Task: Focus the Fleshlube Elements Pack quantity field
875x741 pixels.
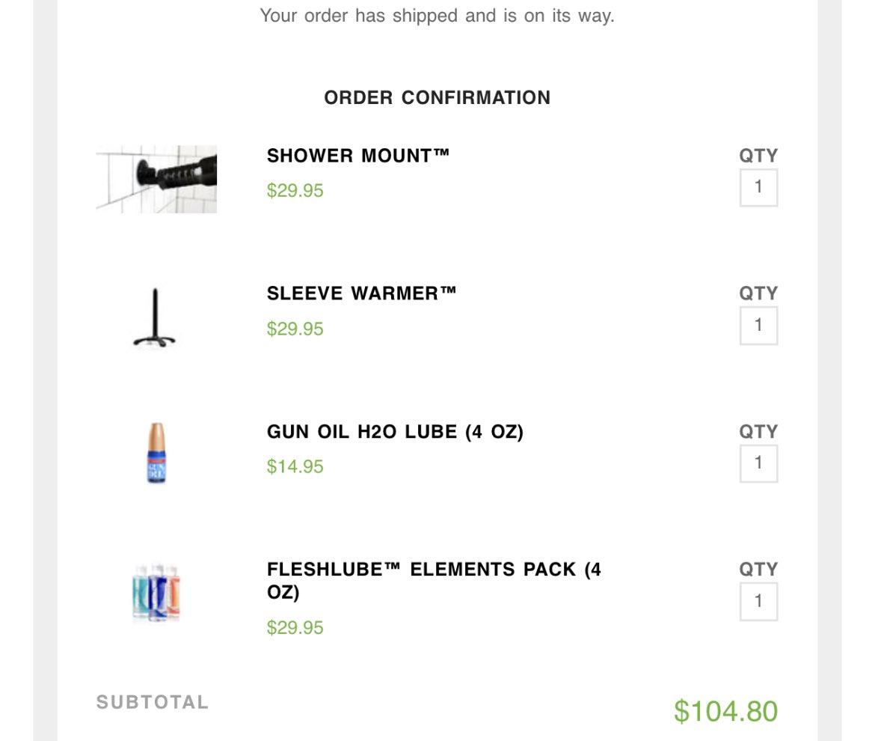Action: (758, 601)
